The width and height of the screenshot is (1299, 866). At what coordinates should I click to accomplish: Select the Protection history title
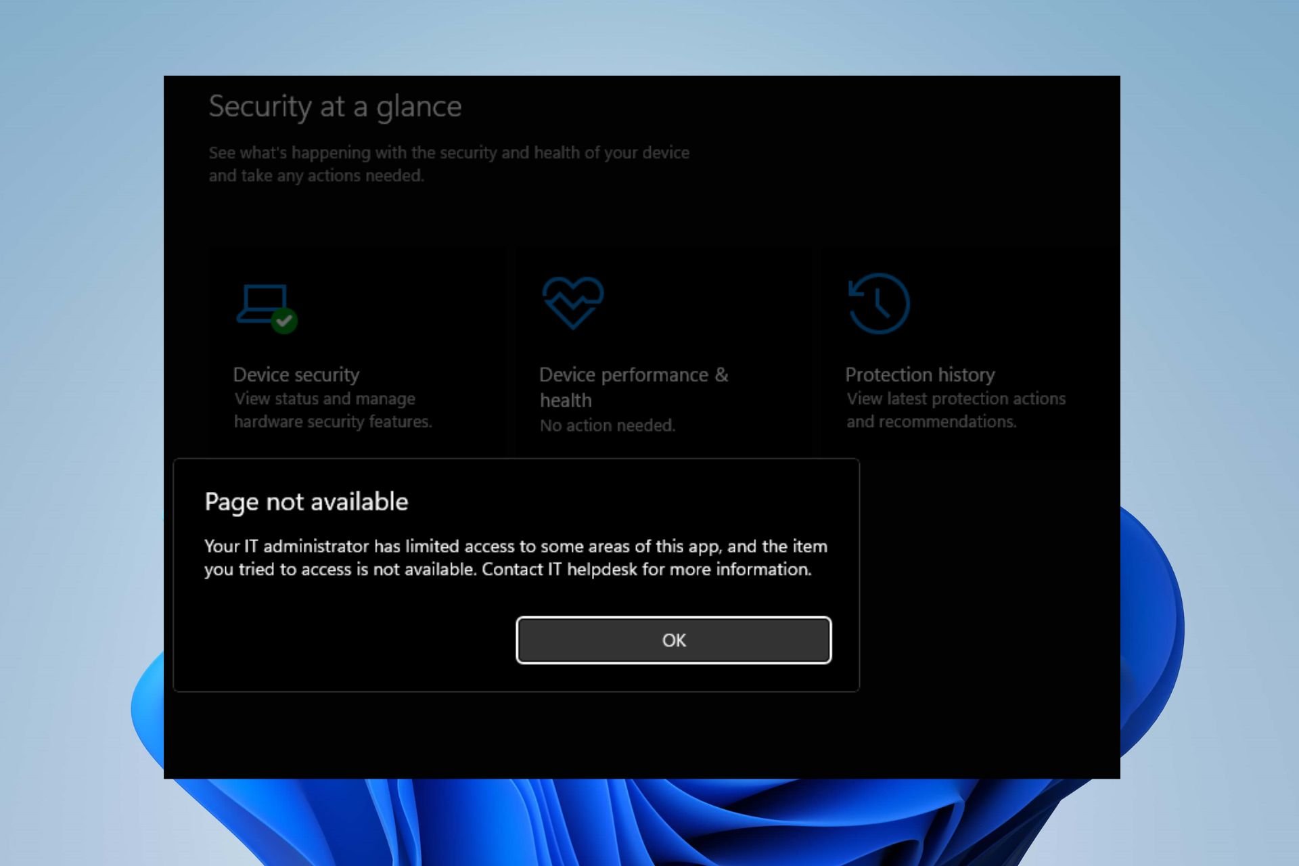920,374
